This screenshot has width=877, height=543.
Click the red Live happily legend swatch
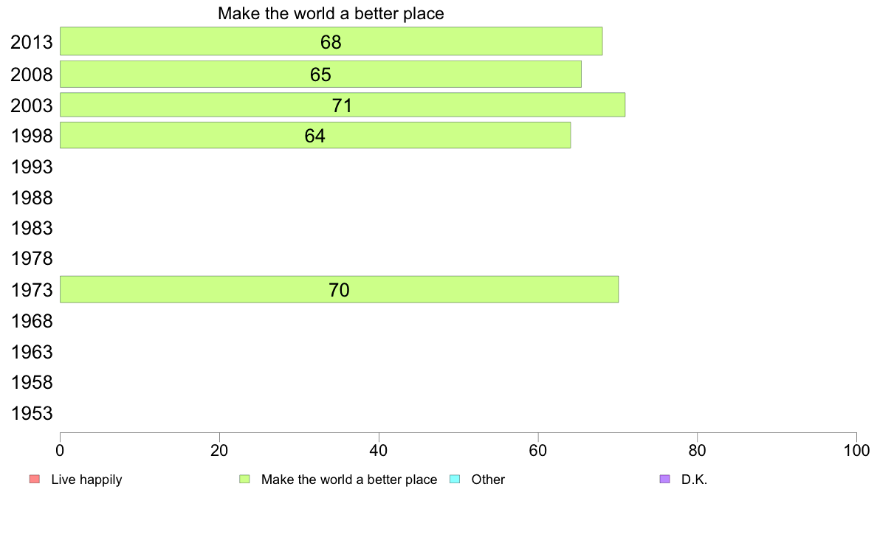[x=35, y=480]
